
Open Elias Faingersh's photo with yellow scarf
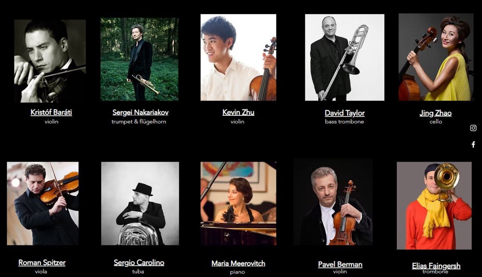pyautogui.click(x=434, y=205)
